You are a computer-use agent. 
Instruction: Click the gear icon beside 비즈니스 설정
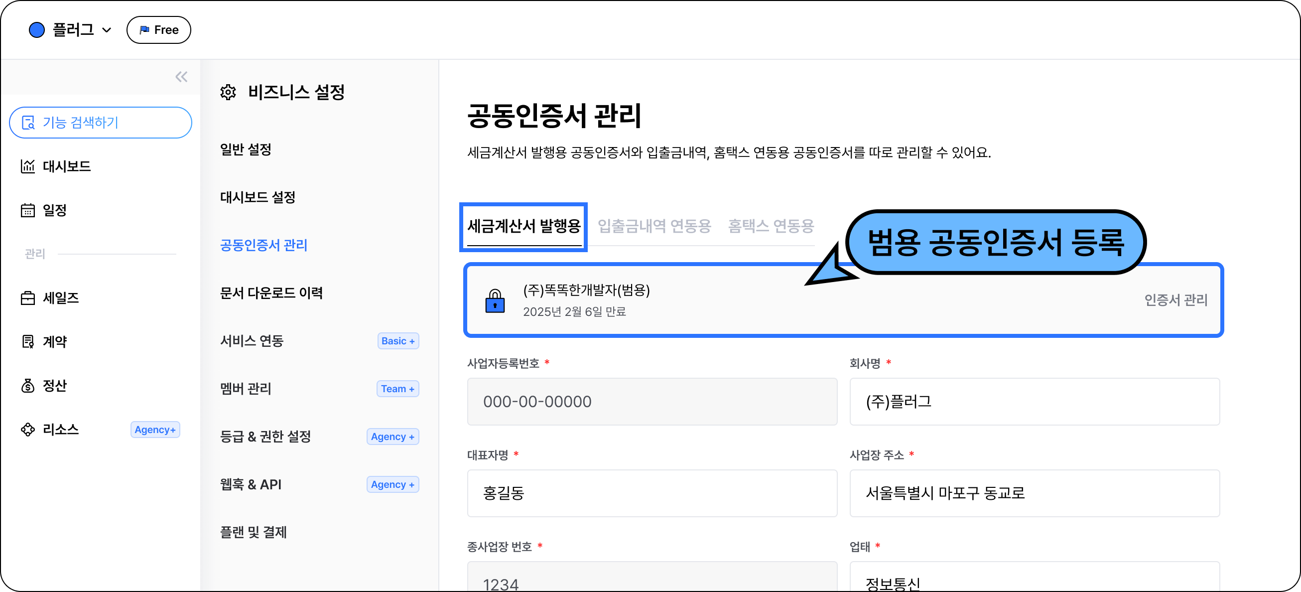tap(228, 92)
